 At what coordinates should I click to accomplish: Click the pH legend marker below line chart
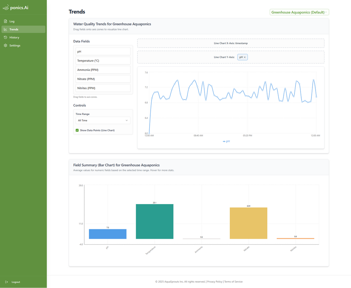pyautogui.click(x=224, y=141)
